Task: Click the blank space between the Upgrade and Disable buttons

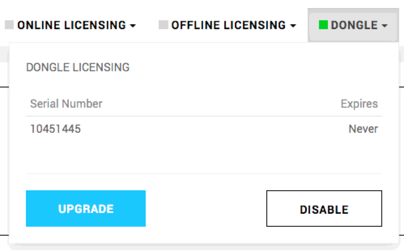Action: pos(206,208)
